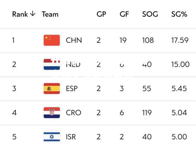Open the ISR team link
This screenshot has height=152, width=196.
(x=71, y=137)
